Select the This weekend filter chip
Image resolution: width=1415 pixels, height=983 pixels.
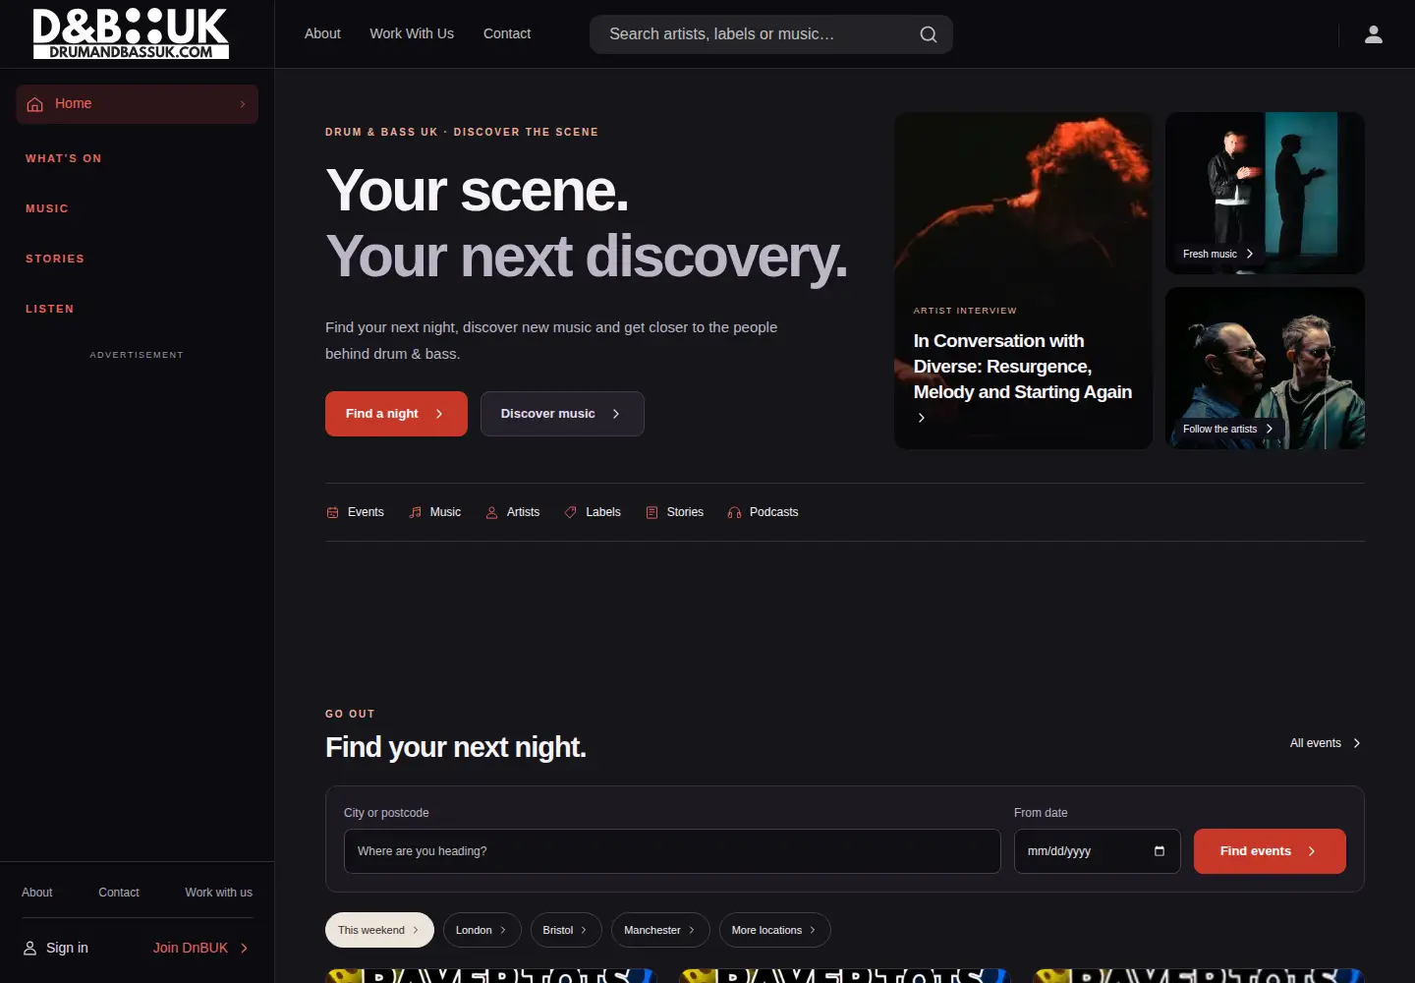pyautogui.click(x=379, y=930)
